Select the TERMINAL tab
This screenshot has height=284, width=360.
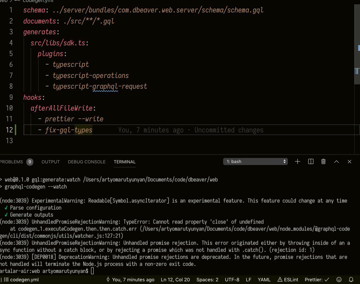tap(125, 162)
